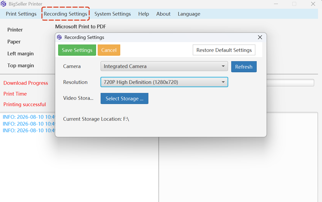This screenshot has width=322, height=202.
Task: Click the BigSeller logo in Recording Settings dialog
Action: pos(59,37)
